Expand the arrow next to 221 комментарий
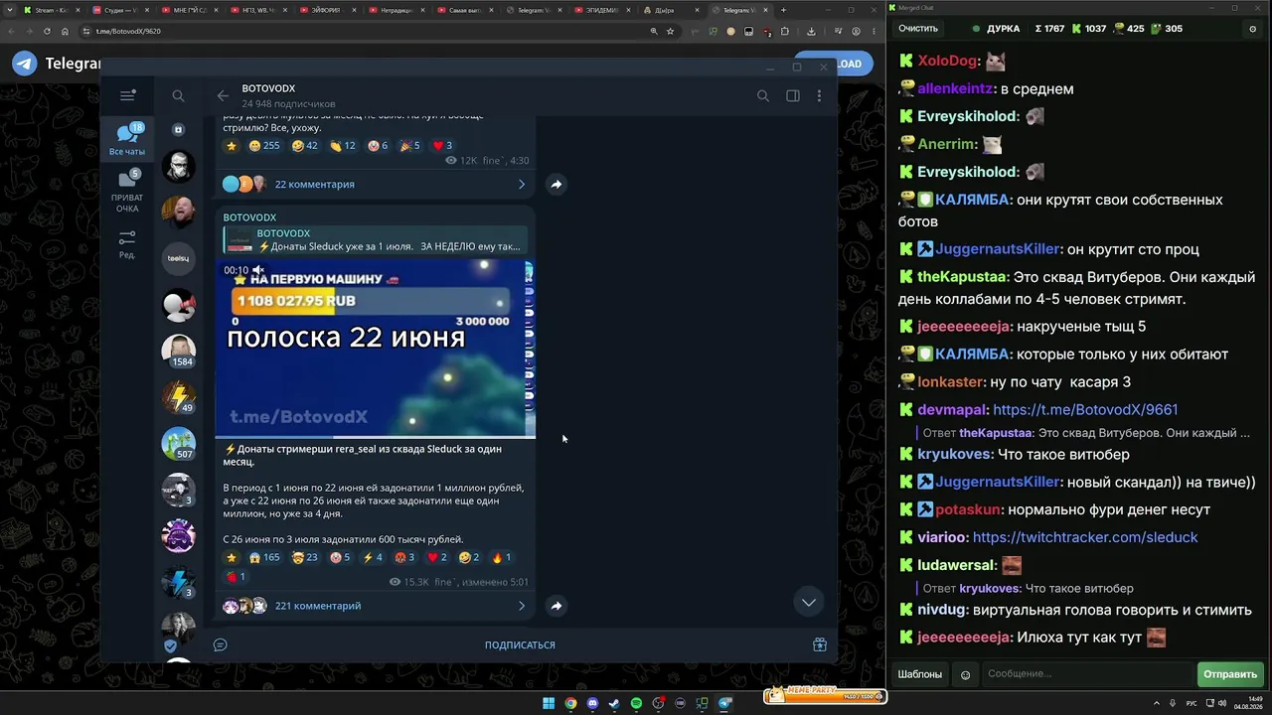The width and height of the screenshot is (1272, 715). click(x=522, y=606)
